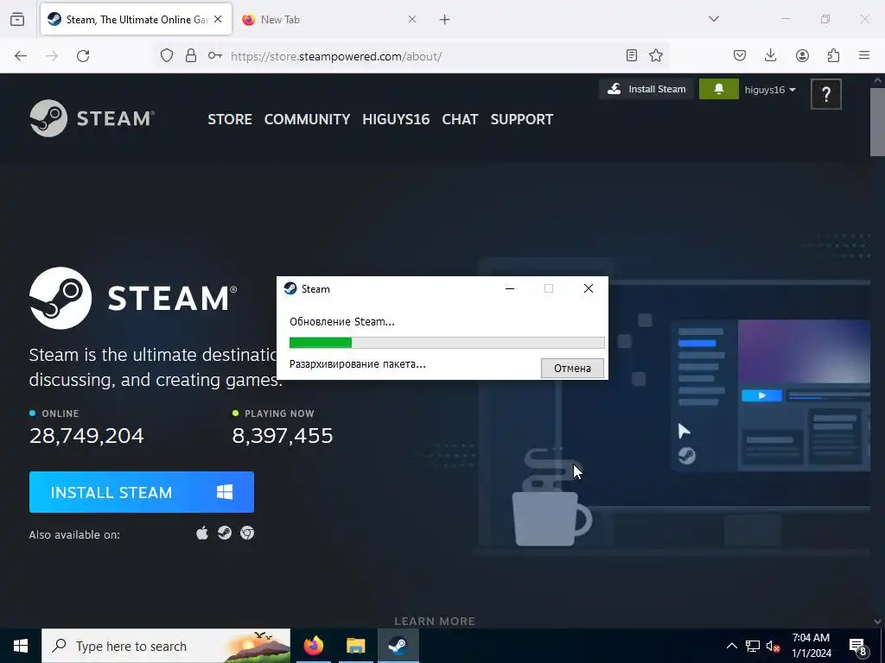Screen dimensions: 885x663
Task: Open the STORE menu
Action: tap(230, 119)
